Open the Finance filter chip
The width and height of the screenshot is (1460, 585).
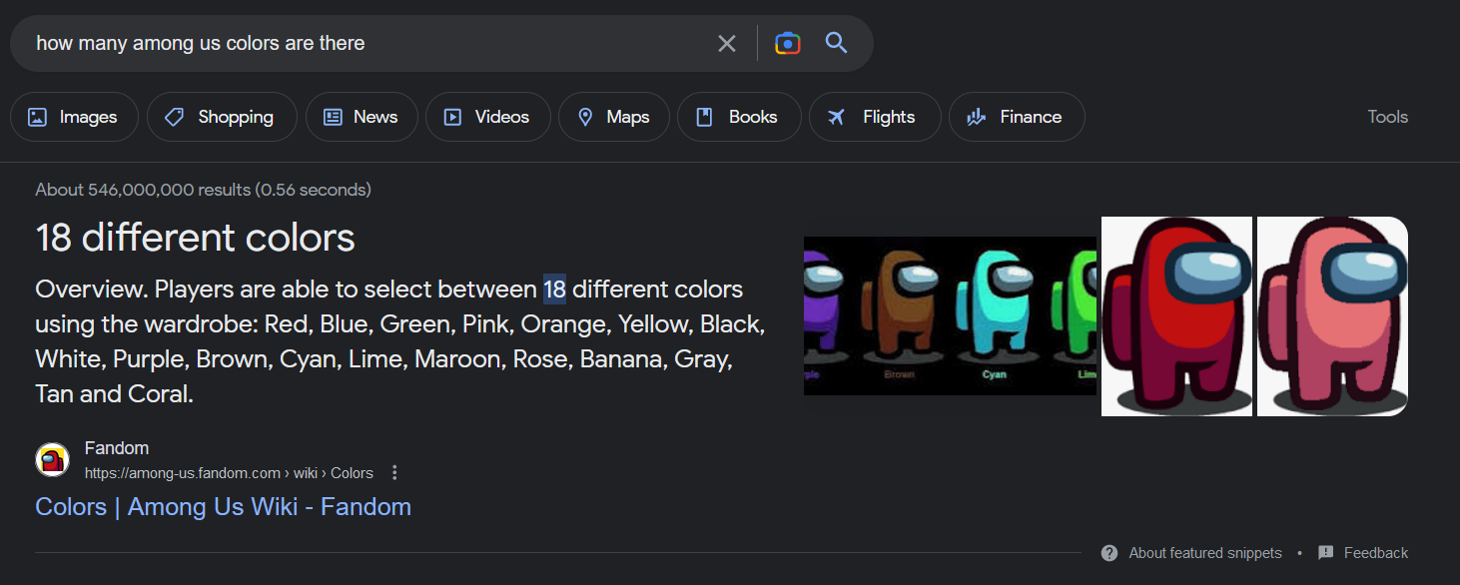(x=1017, y=117)
